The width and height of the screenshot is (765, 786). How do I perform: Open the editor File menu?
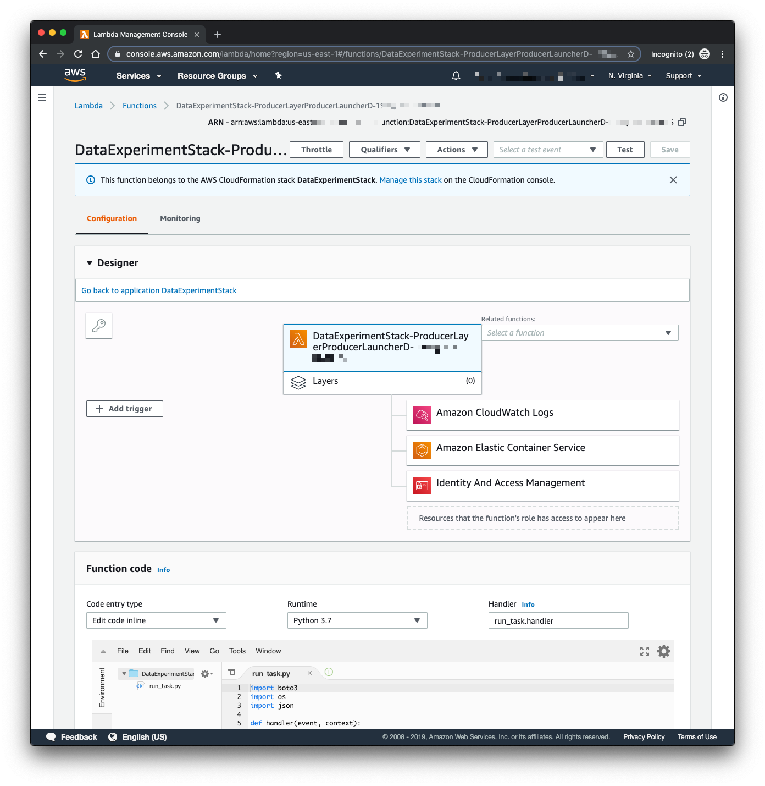(123, 651)
